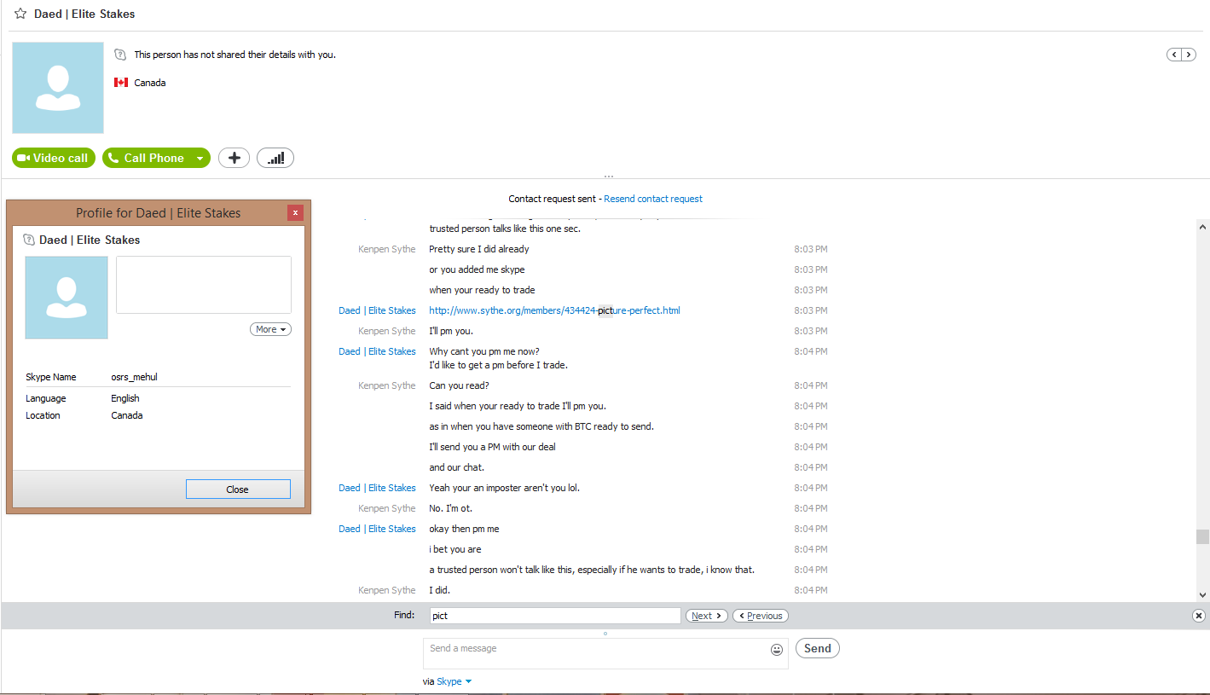Screen dimensions: 1210x695
Task: Click the unknown-status icon beside details message
Action: click(120, 55)
